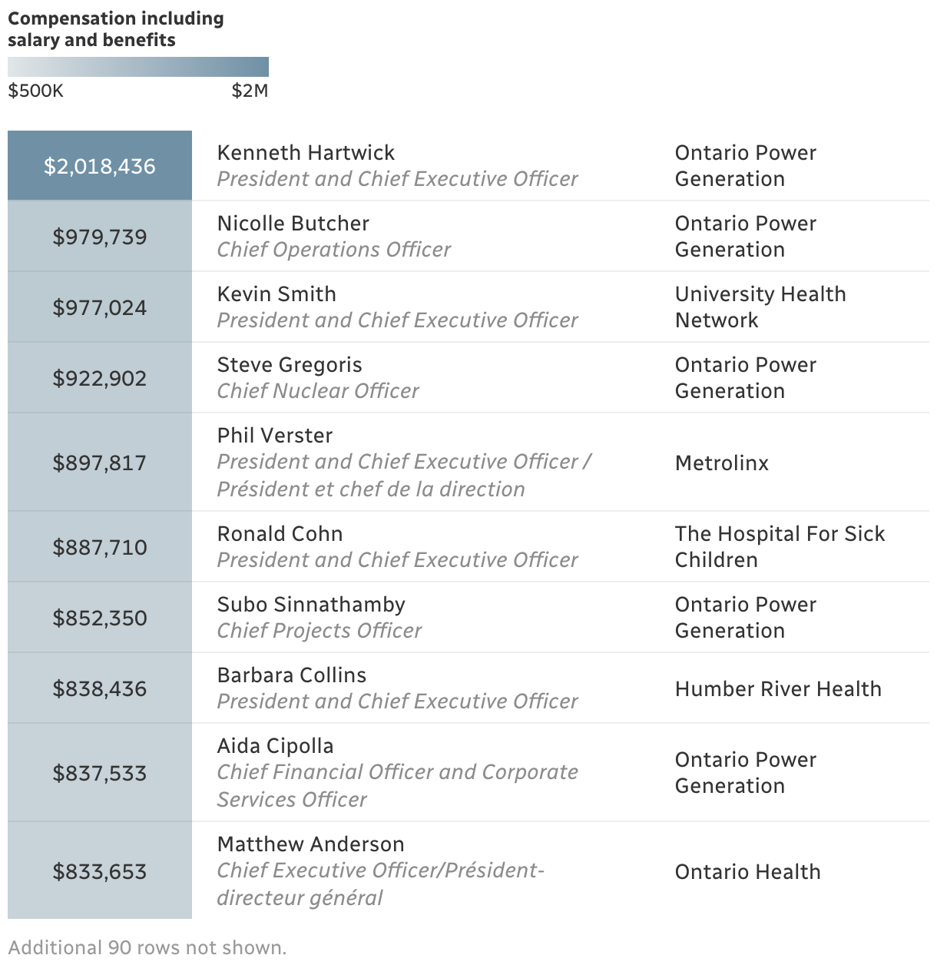Click the $979,739 compensation cell
Screen dimensions: 937x965
[x=100, y=237]
